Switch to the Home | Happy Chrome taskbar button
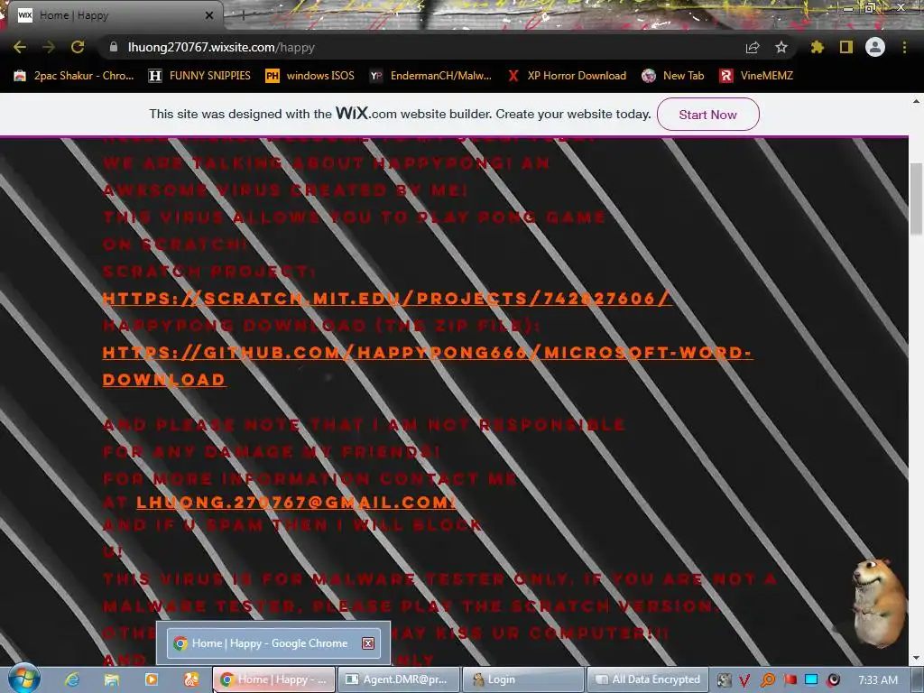 point(273,679)
